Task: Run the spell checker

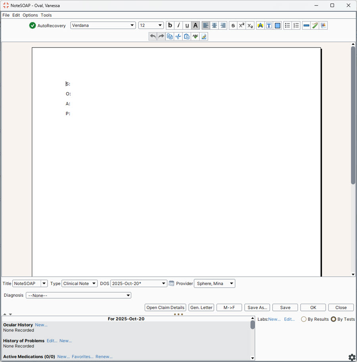Action: pos(195,36)
